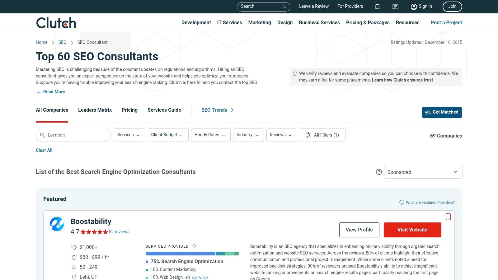
Task: Switch to the Pricing tab
Action: [129, 110]
